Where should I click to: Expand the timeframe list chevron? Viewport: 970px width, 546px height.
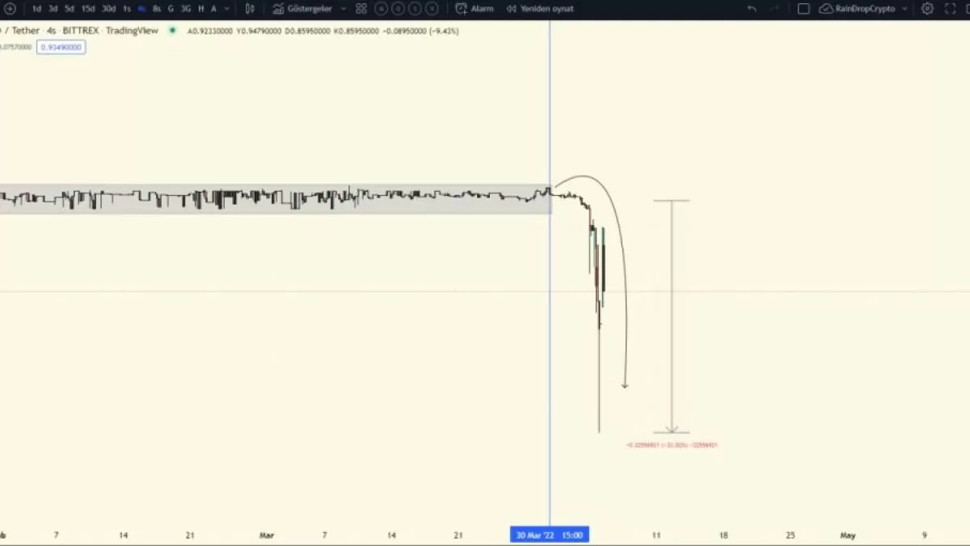tap(226, 9)
